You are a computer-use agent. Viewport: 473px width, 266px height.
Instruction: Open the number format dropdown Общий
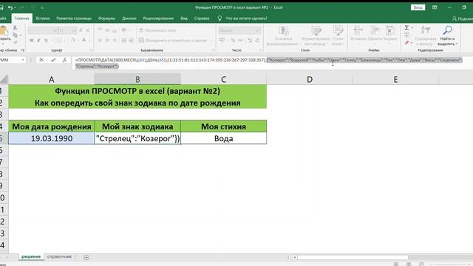coord(258,30)
